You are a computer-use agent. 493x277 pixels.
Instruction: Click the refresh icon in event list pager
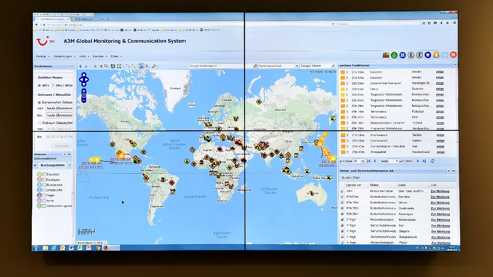tap(432, 161)
